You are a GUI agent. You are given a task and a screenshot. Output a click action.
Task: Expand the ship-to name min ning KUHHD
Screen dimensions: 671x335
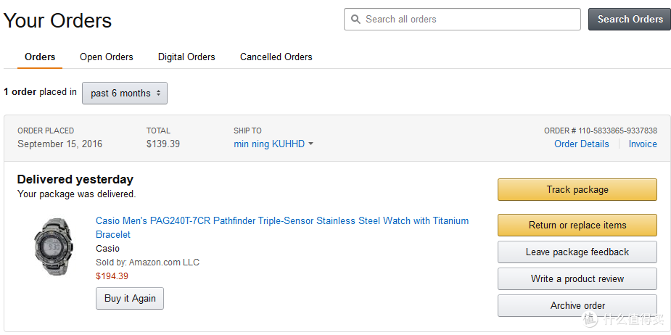coord(269,144)
